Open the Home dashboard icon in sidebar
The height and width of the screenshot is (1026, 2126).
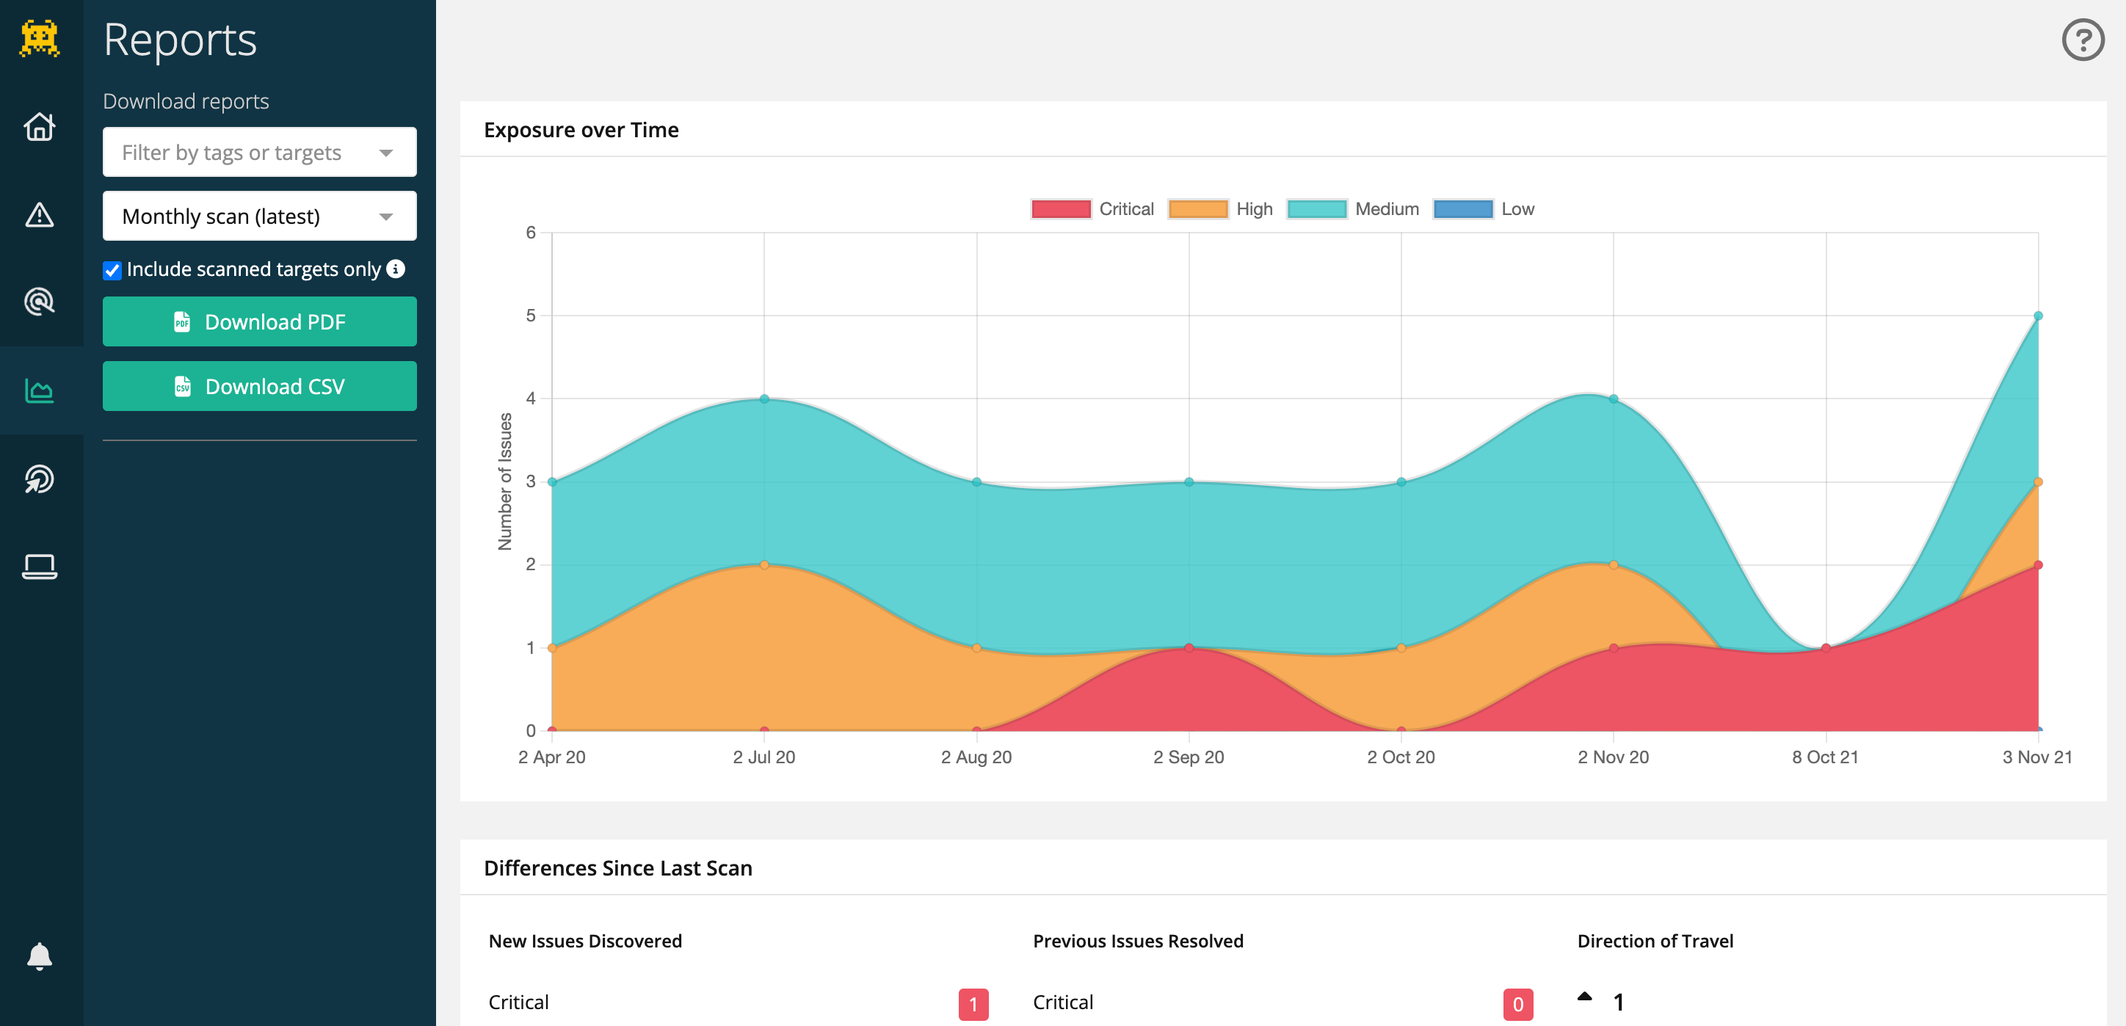coord(40,126)
